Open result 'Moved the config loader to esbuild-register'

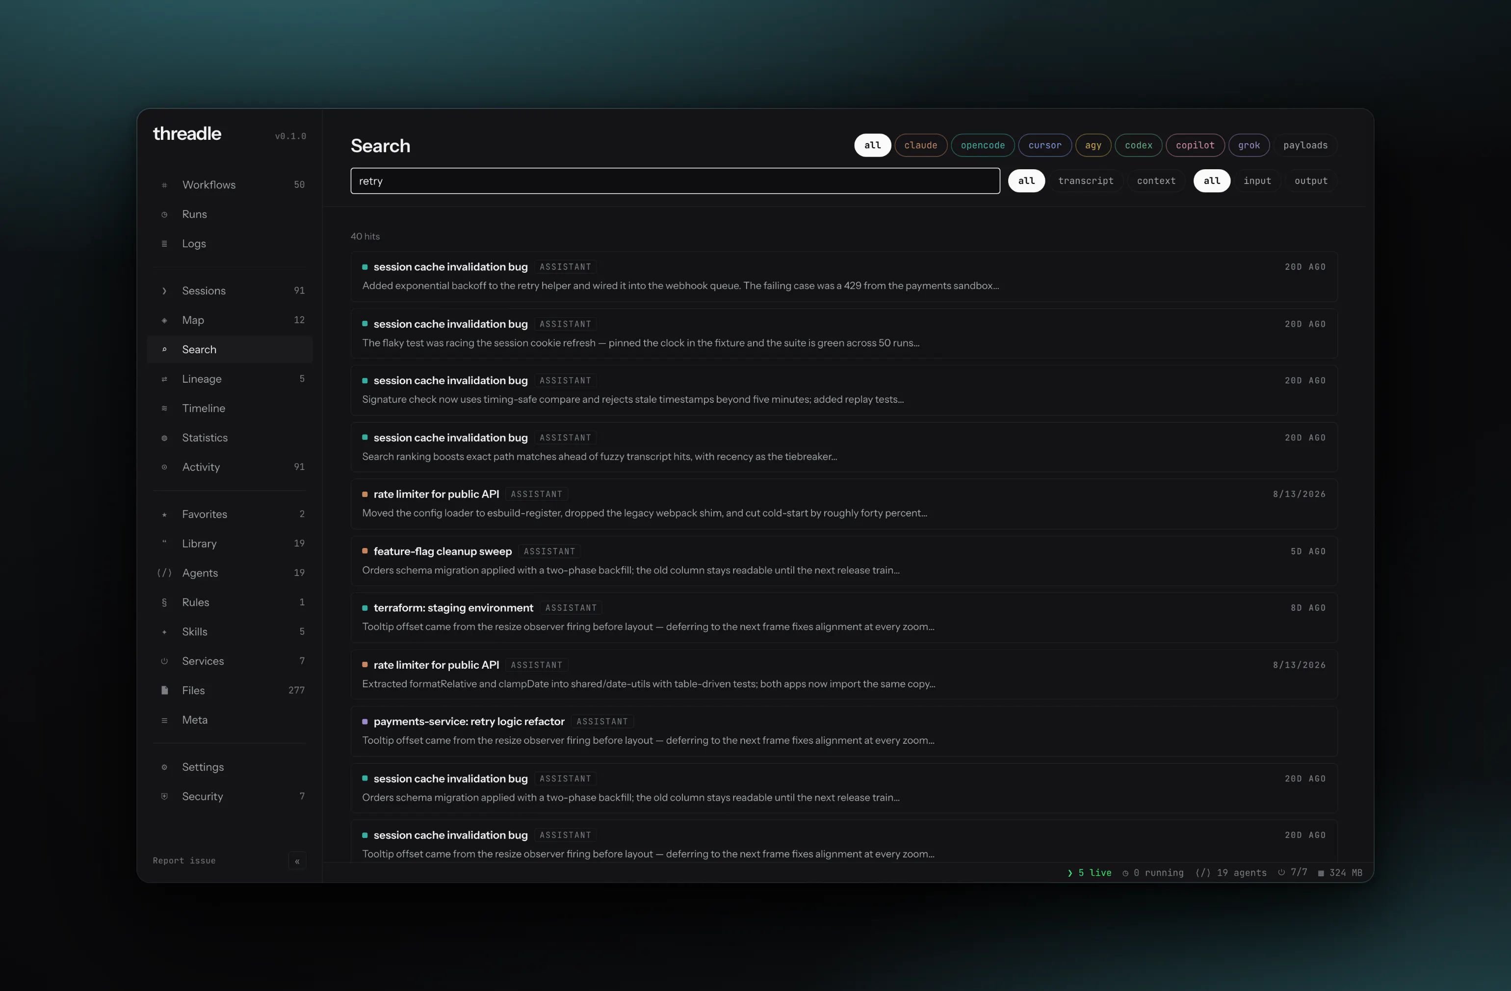844,504
